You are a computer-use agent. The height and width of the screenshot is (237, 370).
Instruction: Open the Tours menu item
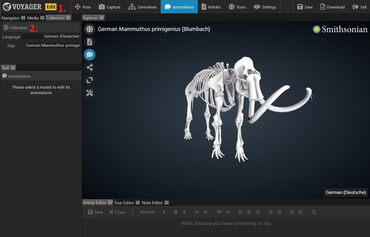pyautogui.click(x=237, y=7)
